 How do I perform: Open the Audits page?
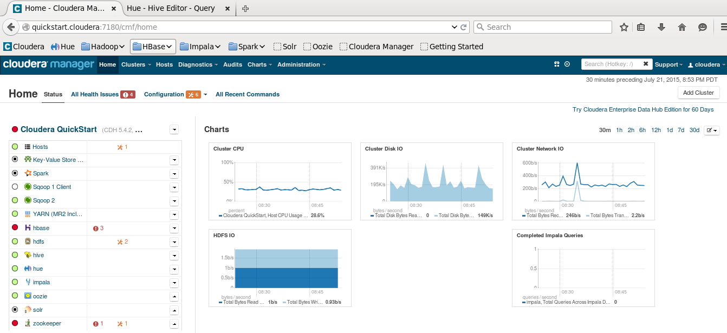tap(233, 64)
